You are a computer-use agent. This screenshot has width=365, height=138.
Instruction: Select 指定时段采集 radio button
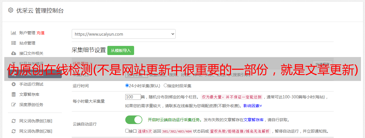click(165, 86)
